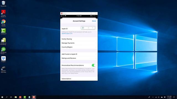Open Country/Region settings
The image size is (177, 99).
tap(79, 47)
